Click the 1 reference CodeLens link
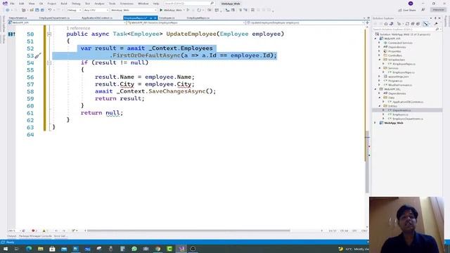The height and width of the screenshot is (253, 450). tap(78, 28)
